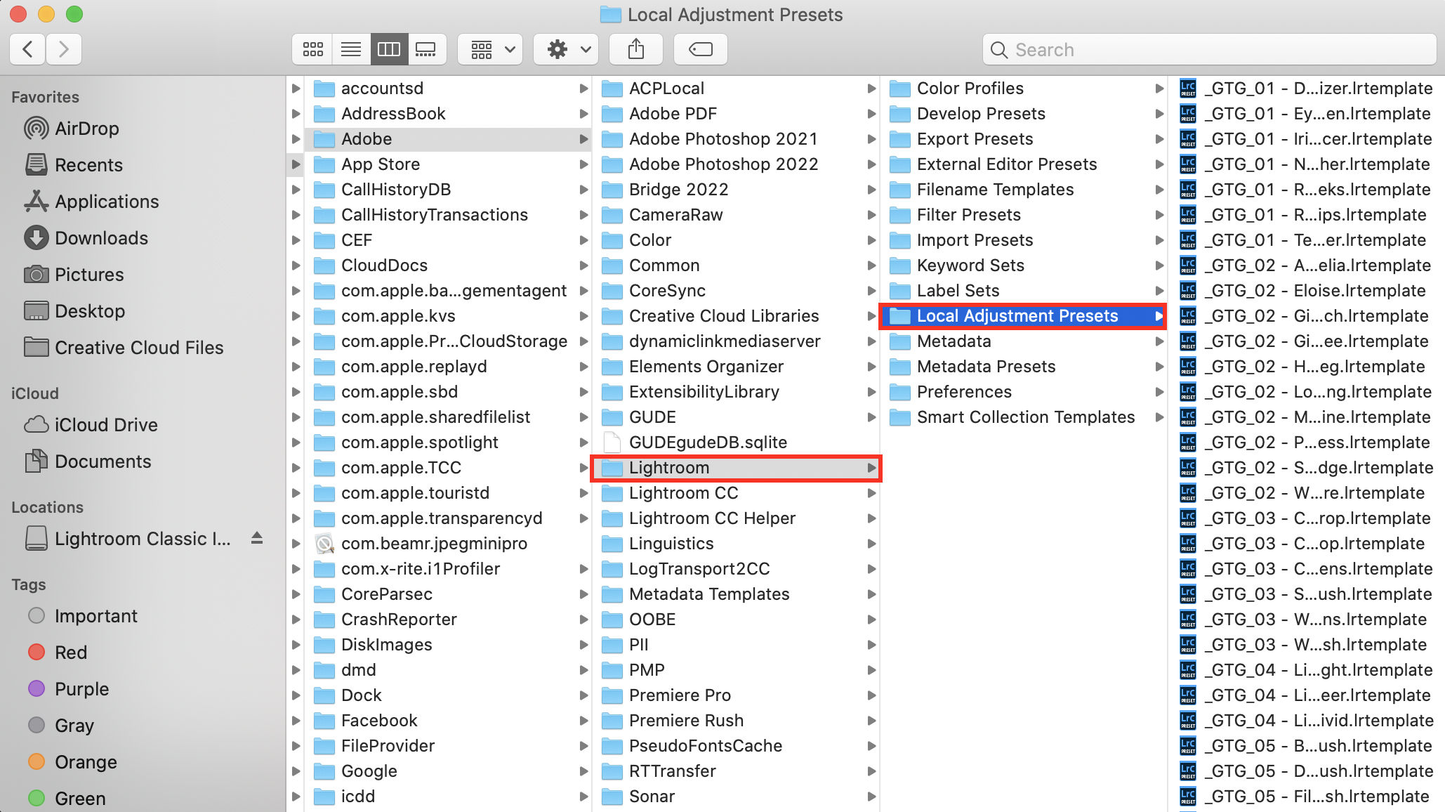The image size is (1445, 812).
Task: Select the _GTG_04 - Li...ivid.lrtemplate file
Action: (x=1307, y=721)
